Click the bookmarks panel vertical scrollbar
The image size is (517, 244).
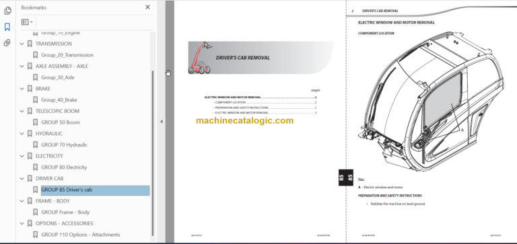point(152,153)
